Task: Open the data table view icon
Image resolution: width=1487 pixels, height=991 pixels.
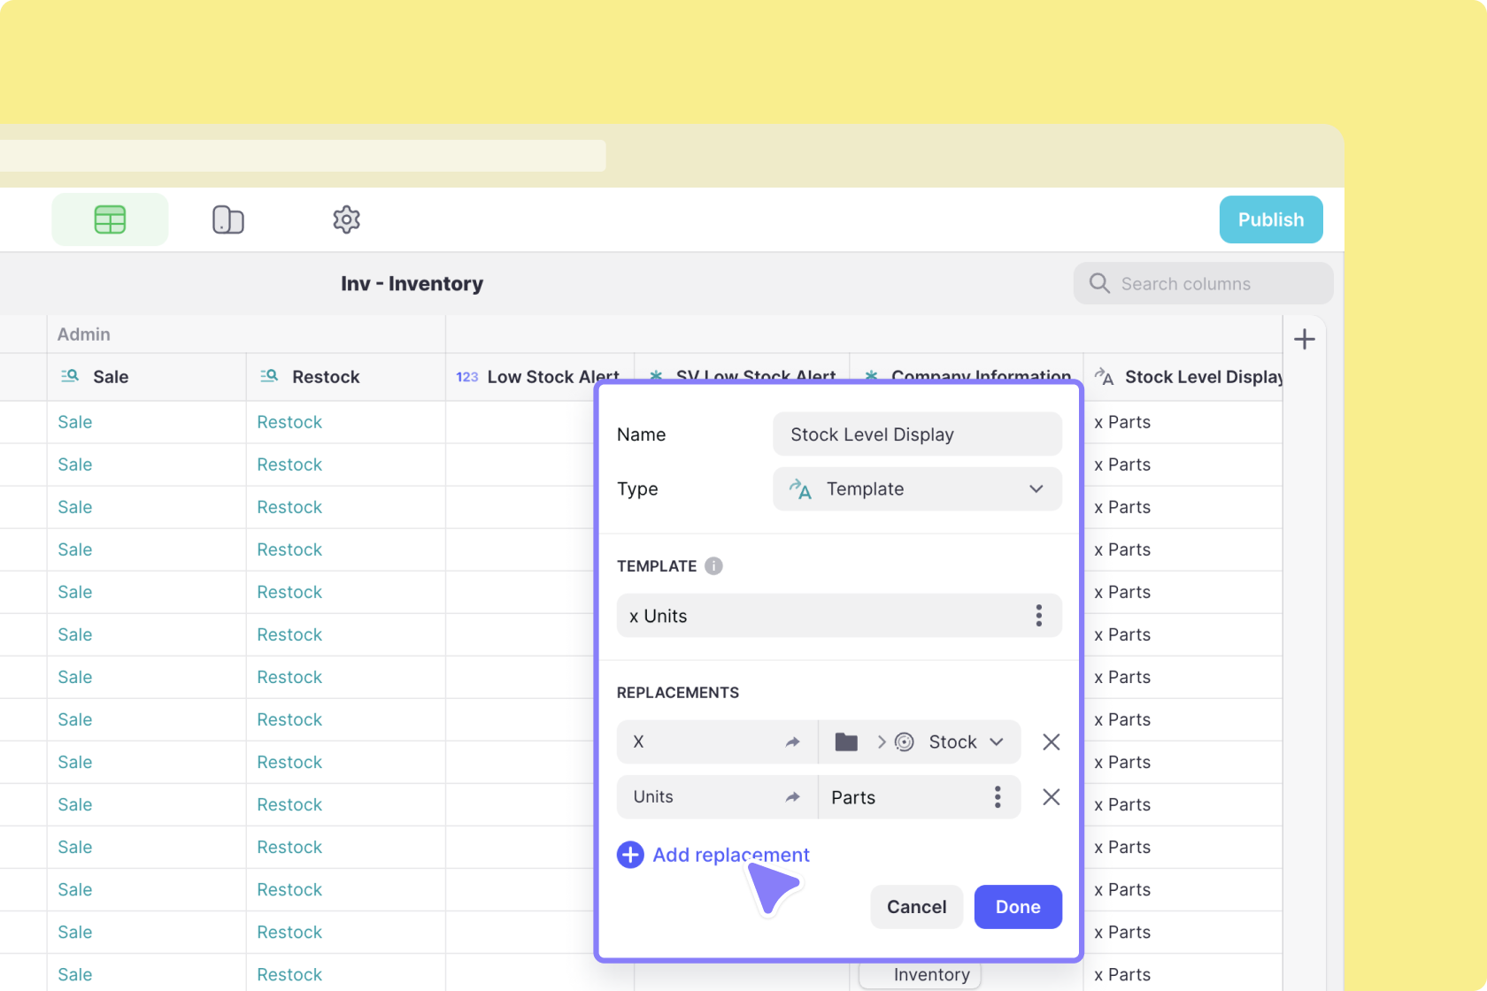Action: click(x=110, y=219)
